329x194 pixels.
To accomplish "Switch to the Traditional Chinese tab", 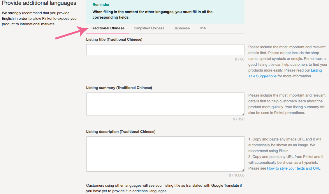I will click(x=108, y=28).
